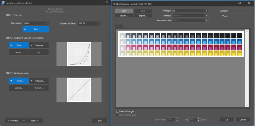Click the printer icon on Step 1 Print button
Viewport: 255px width, 126px height.
[x=25, y=29]
